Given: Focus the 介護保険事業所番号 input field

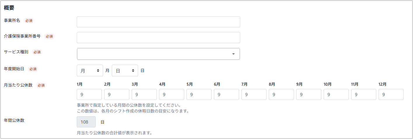Looking at the screenshot, I should coord(158,38).
